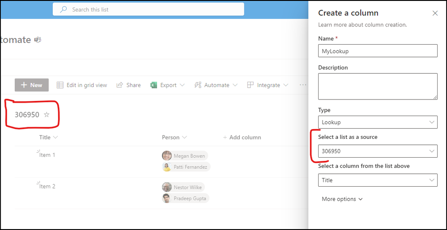This screenshot has width=447, height=230.
Task: Click the Excel icon on Export
Action: (x=154, y=85)
